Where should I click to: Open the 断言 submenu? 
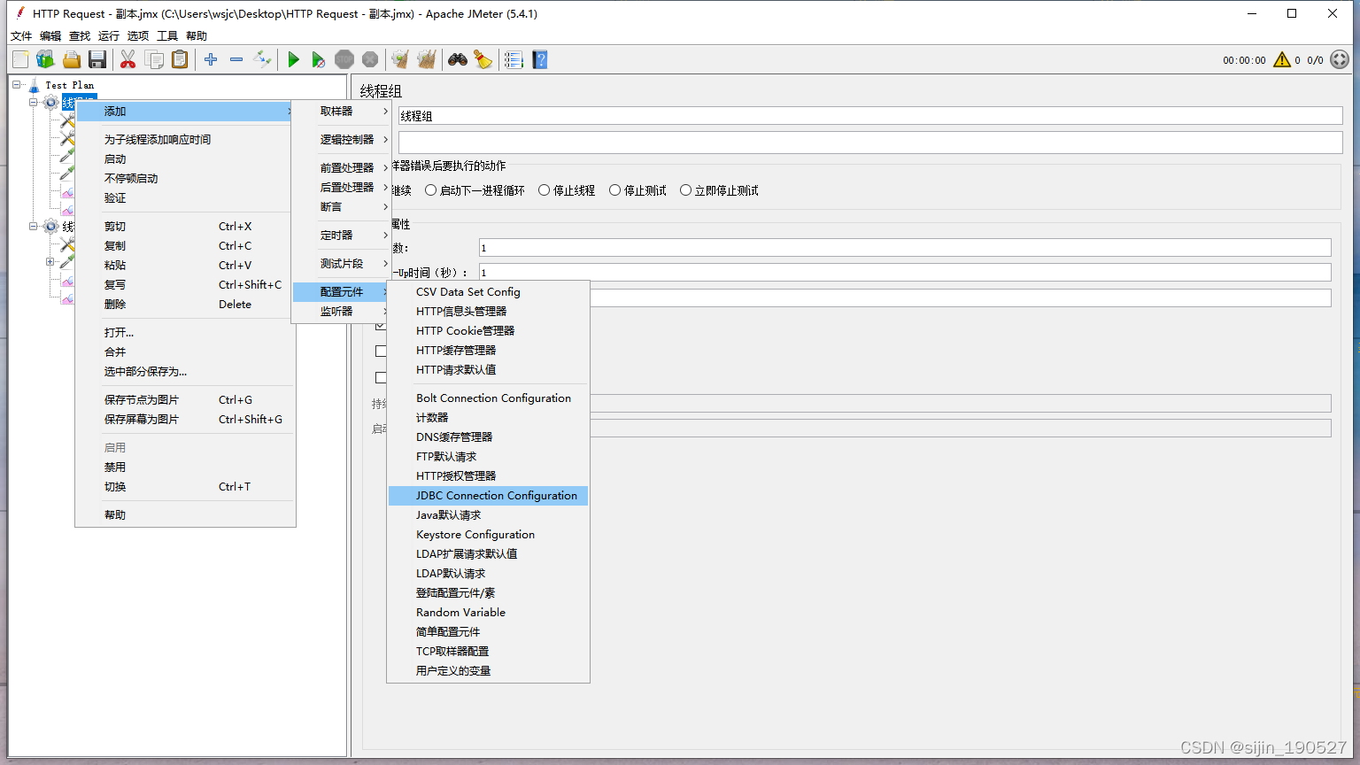(x=342, y=206)
